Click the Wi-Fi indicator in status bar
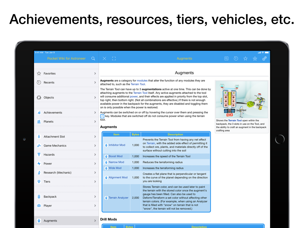 [263, 53]
